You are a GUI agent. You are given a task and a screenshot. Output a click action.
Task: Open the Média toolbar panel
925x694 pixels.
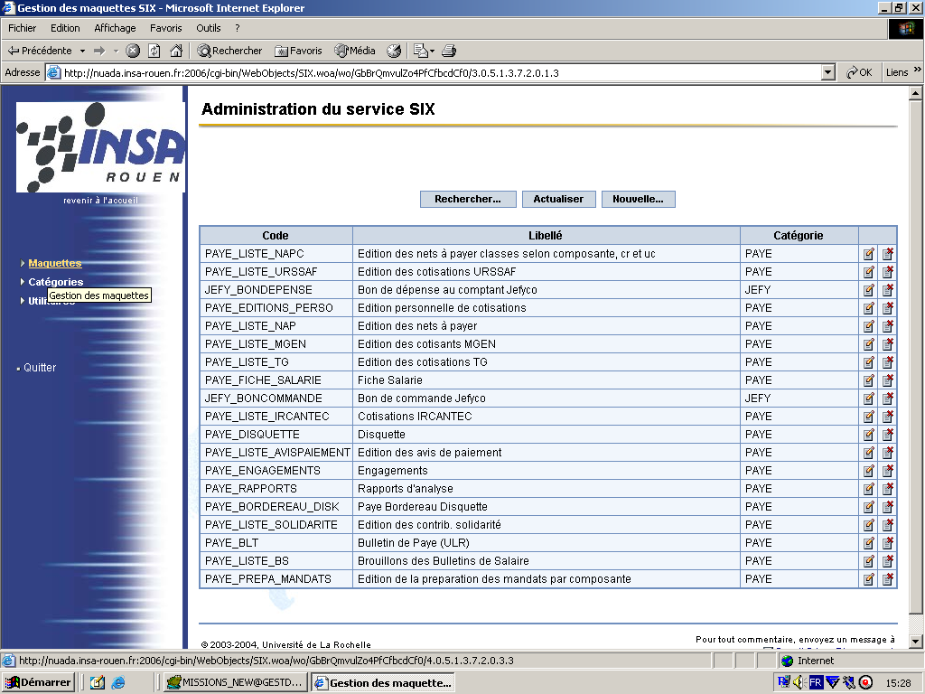click(354, 51)
